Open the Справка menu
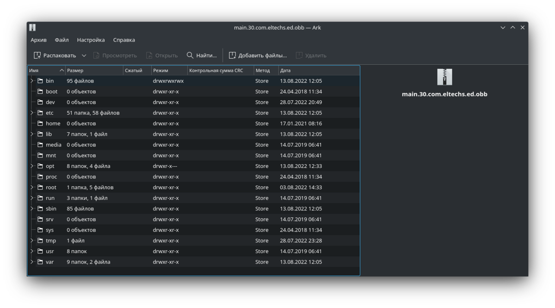The image size is (555, 308). tap(124, 40)
